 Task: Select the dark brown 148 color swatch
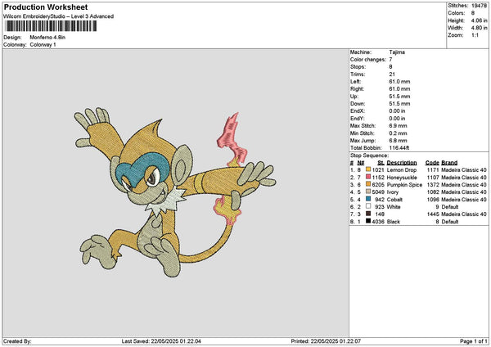(x=368, y=214)
